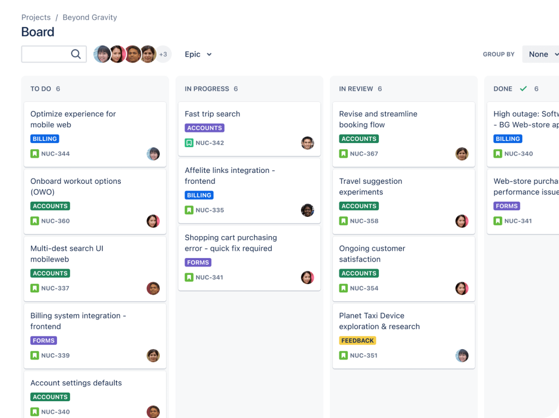Toggle the third avatar filter in header
The width and height of the screenshot is (559, 418).
coord(133,54)
